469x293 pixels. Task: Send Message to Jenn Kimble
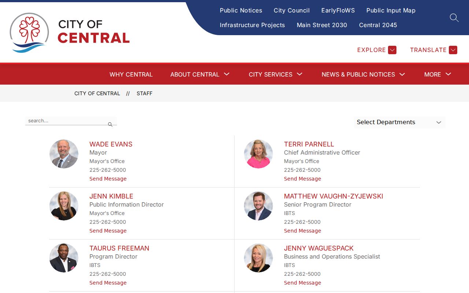point(108,231)
